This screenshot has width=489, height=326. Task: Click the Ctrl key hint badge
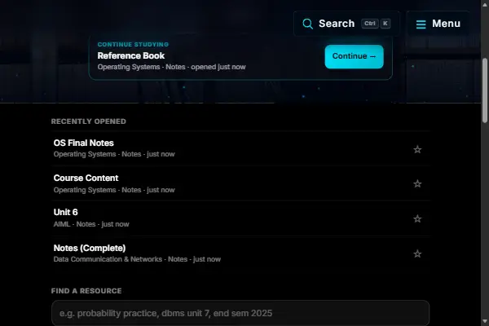[x=370, y=24]
